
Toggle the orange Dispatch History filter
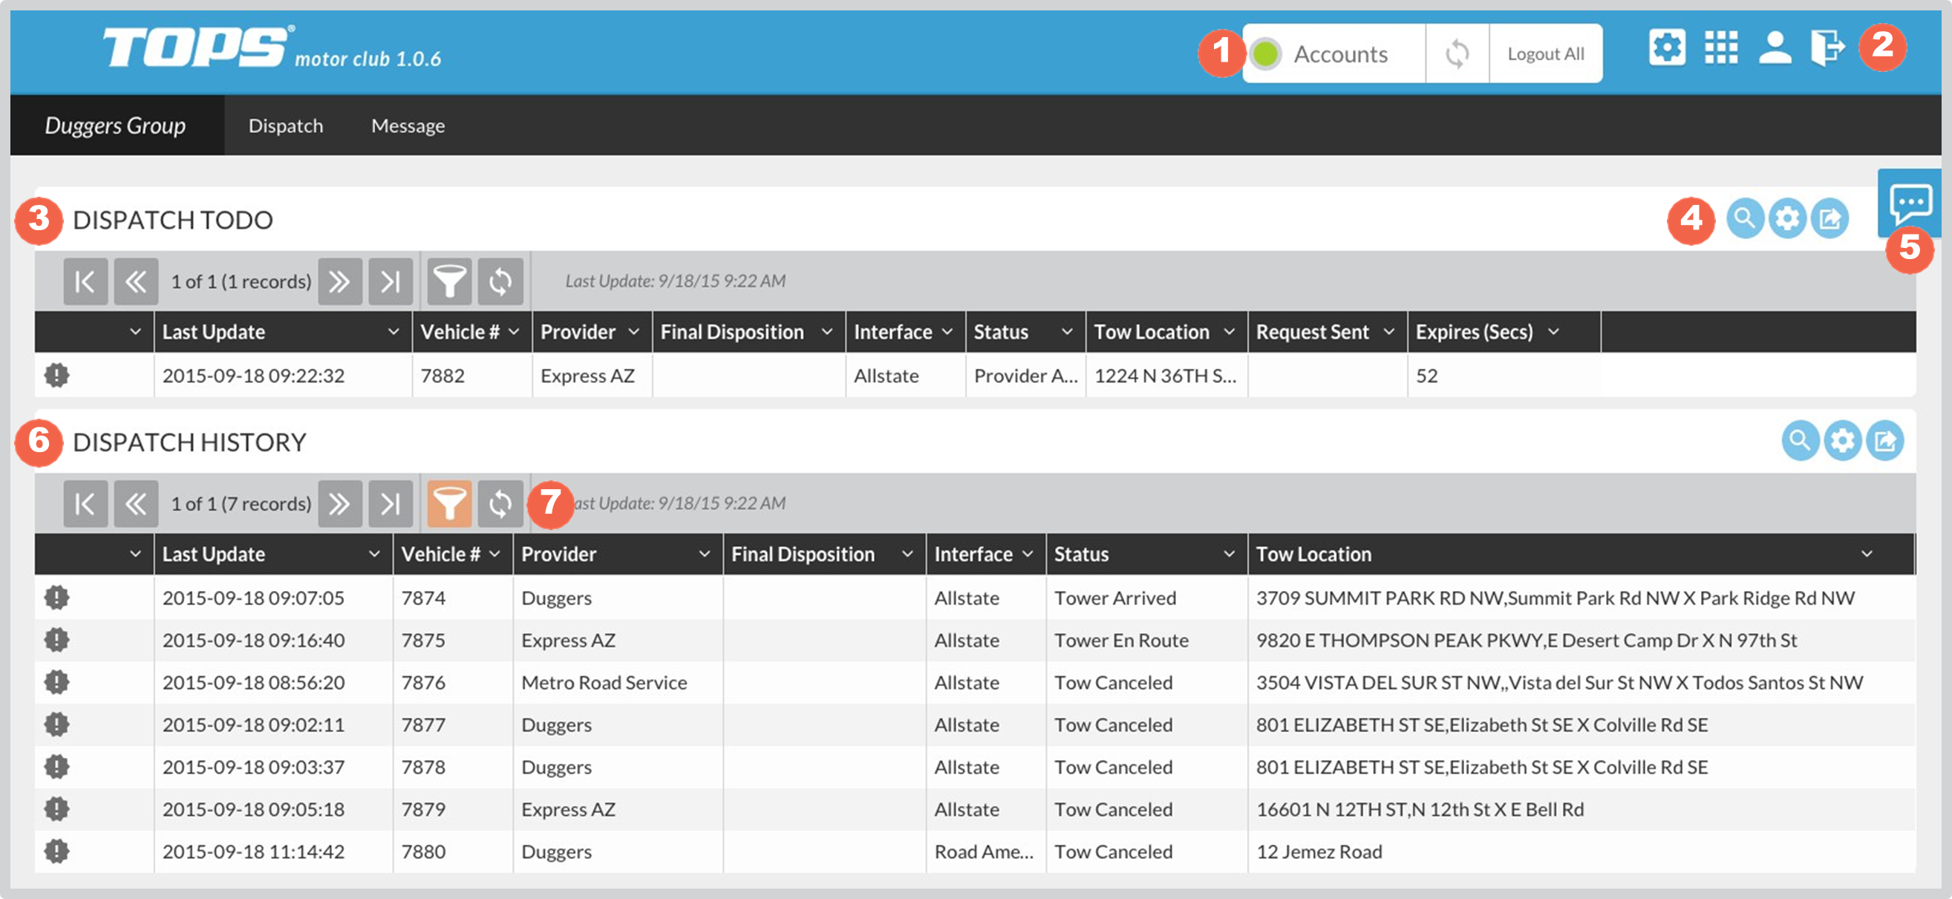449,503
